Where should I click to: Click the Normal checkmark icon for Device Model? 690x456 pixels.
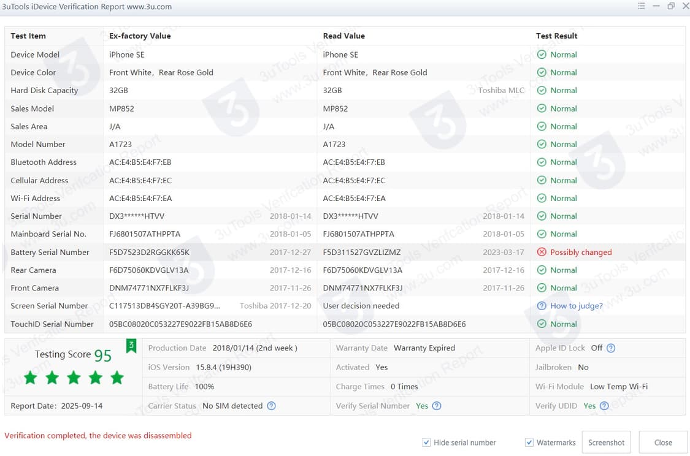tap(542, 55)
